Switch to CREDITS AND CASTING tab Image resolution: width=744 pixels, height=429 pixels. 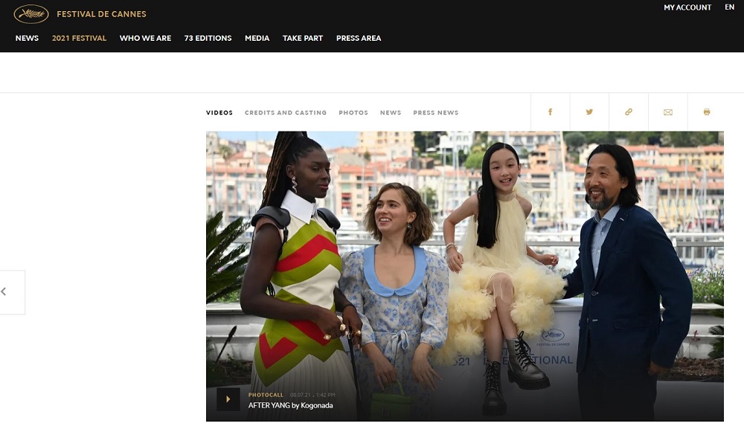(x=286, y=112)
